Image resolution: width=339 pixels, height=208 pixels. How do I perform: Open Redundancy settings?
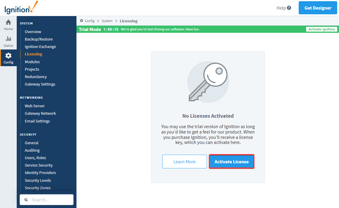pyautogui.click(x=36, y=77)
